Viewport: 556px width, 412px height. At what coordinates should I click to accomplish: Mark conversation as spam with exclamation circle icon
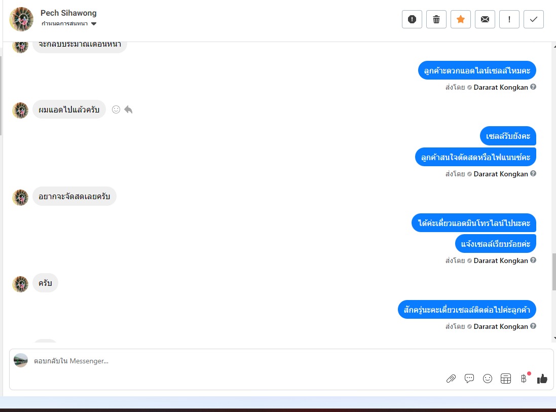(412, 19)
